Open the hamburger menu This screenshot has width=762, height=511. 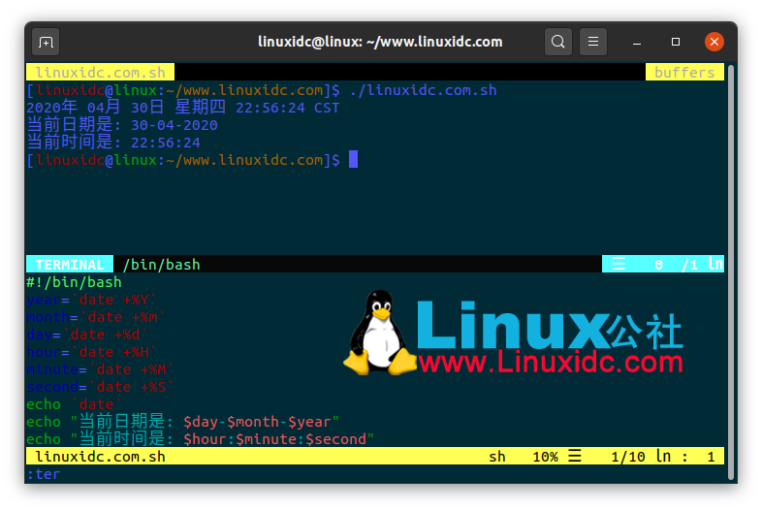(593, 42)
